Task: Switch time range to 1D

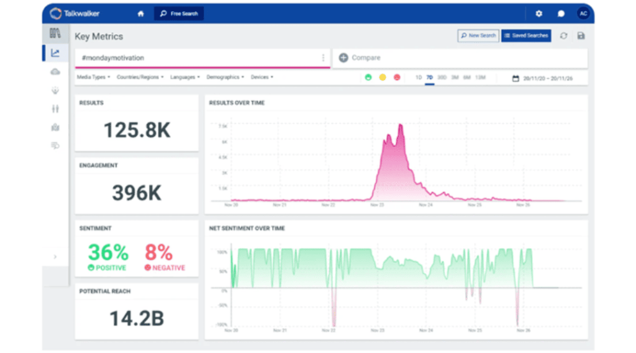Action: click(419, 78)
